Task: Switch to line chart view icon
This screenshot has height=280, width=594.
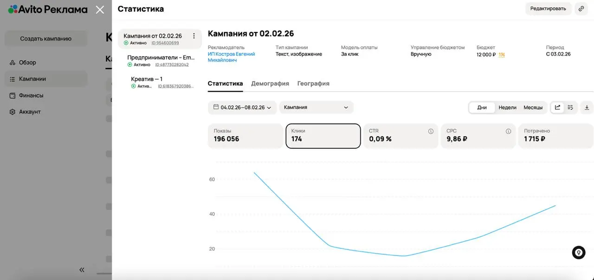Action: 557,107
